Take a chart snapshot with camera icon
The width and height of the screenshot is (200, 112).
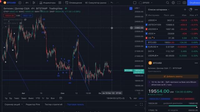point(184,3)
